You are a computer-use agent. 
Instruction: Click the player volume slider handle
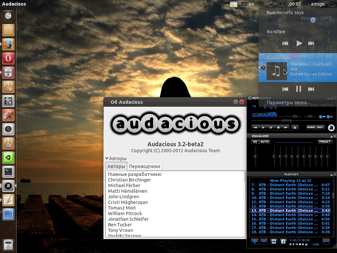295,116
